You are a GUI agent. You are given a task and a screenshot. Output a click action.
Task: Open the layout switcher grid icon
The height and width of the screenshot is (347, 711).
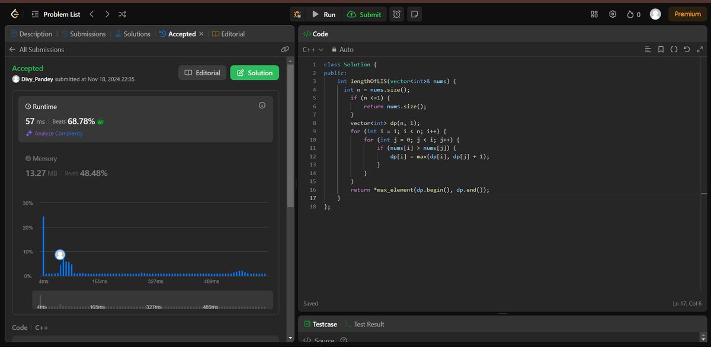(594, 14)
